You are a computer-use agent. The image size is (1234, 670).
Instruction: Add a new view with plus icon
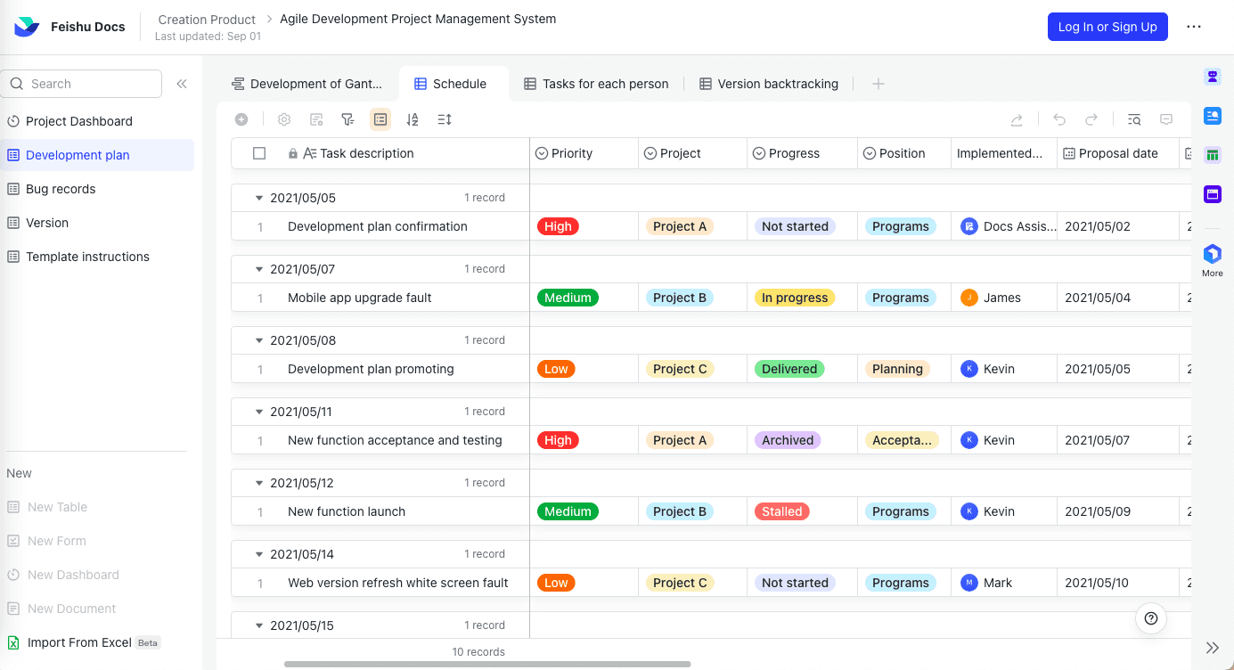click(879, 84)
